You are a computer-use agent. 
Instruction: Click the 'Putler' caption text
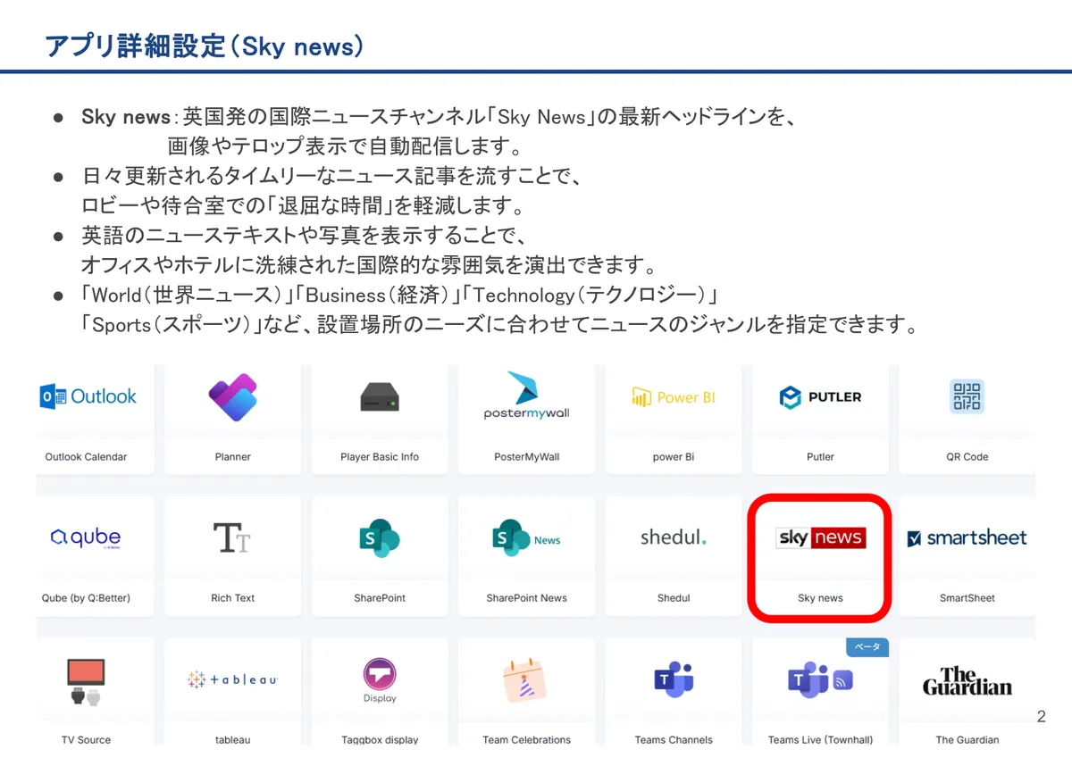(x=820, y=457)
